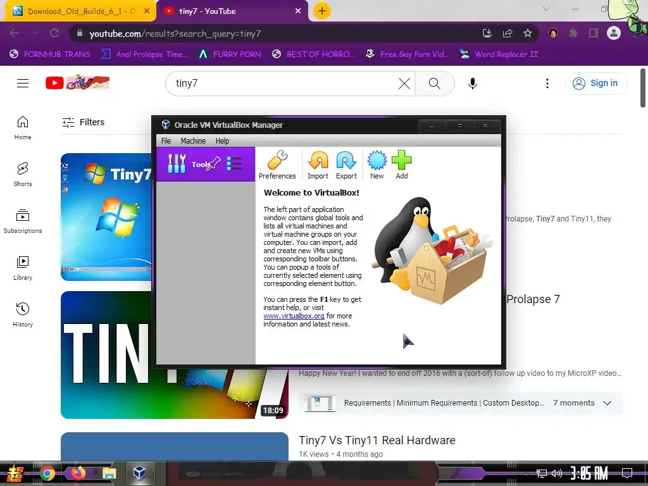Open YouTube History
The width and height of the screenshot is (648, 486).
(x=23, y=315)
